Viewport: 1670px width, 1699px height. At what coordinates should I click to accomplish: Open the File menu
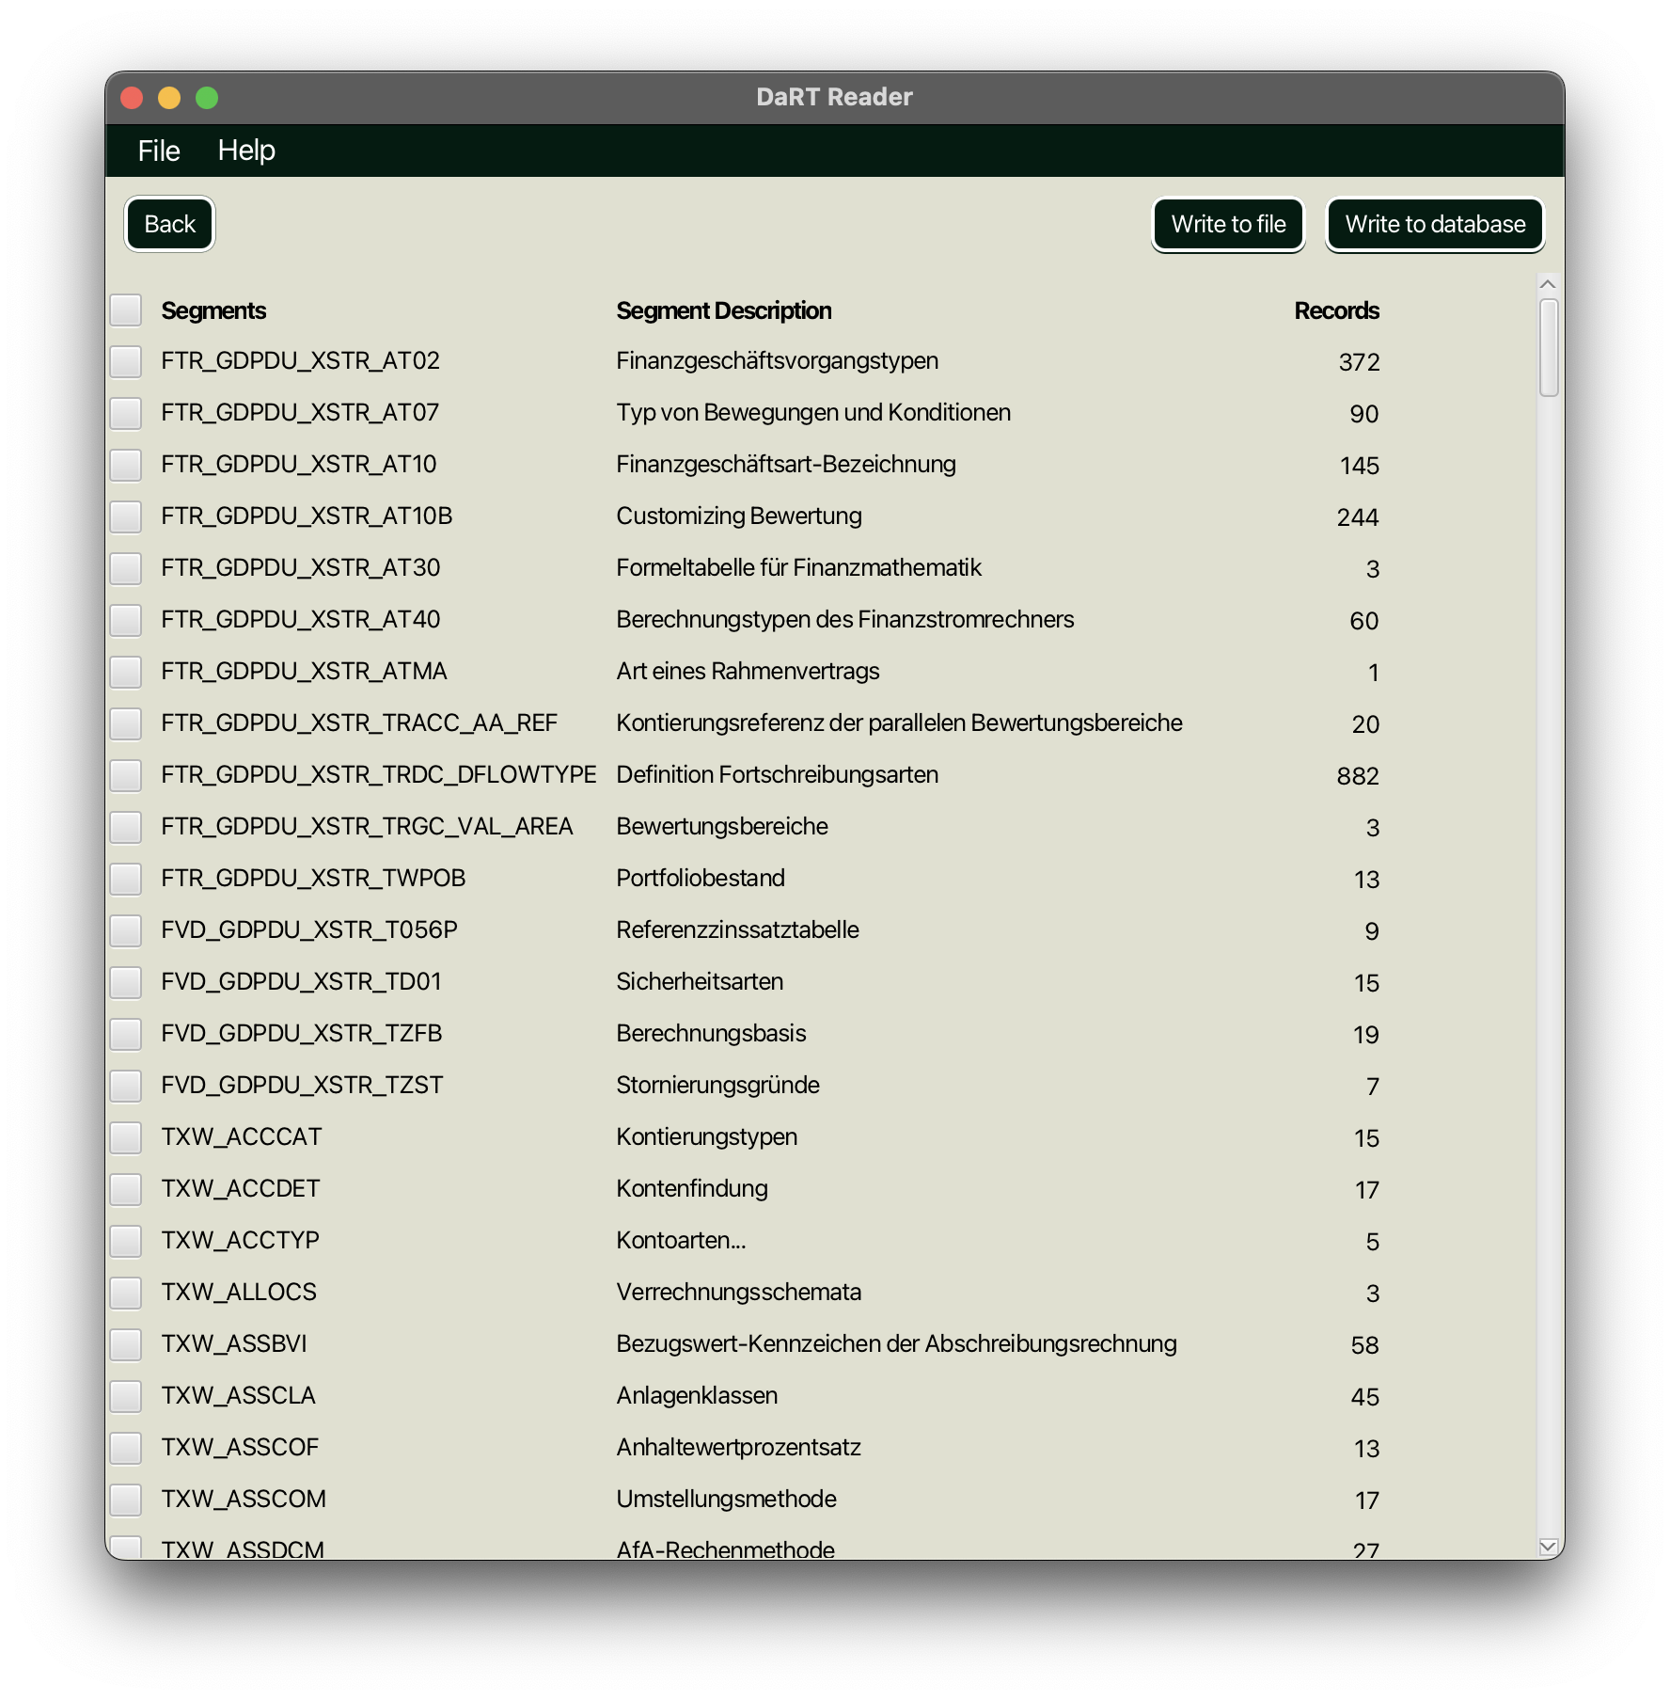(157, 150)
